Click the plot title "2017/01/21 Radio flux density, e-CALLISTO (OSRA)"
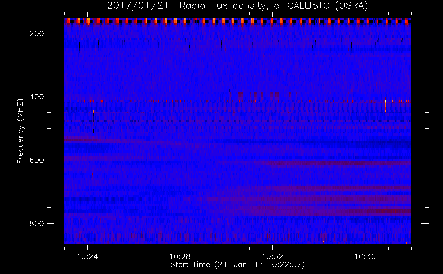443x274 pixels. [x=237, y=5]
